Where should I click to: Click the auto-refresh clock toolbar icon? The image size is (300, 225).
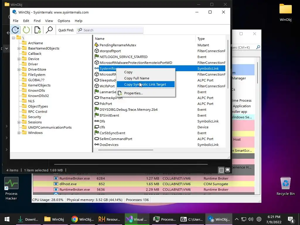click(15, 30)
